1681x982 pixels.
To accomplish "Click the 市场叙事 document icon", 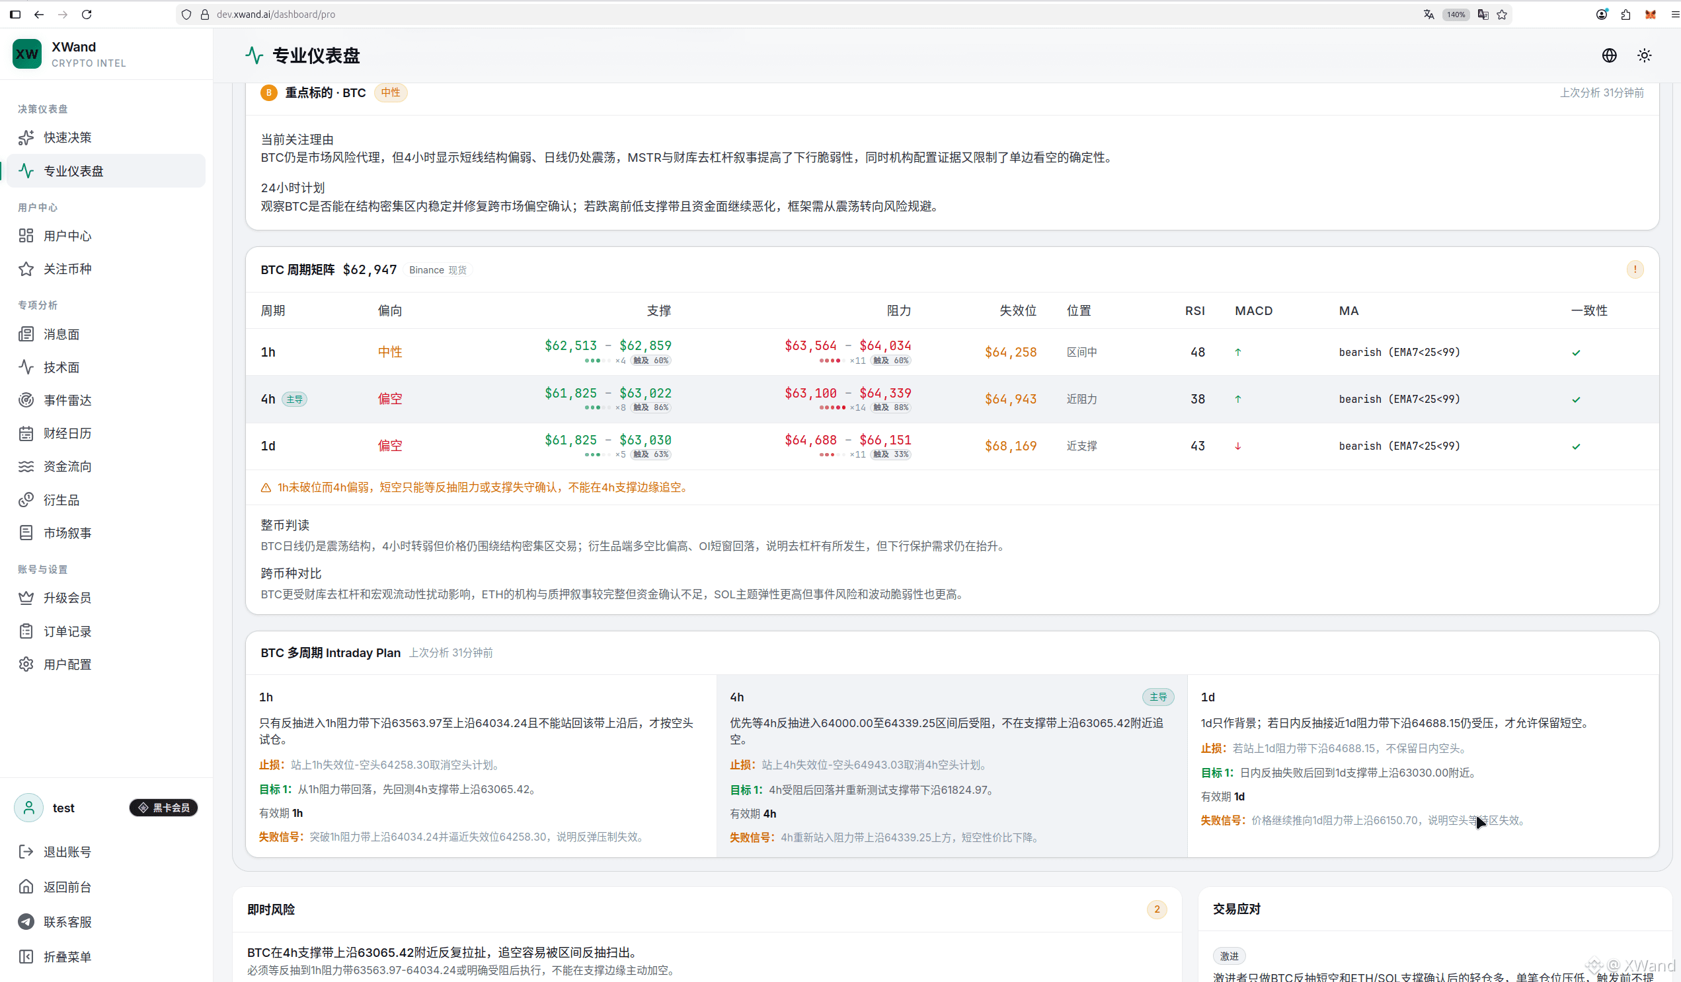I will tap(26, 532).
